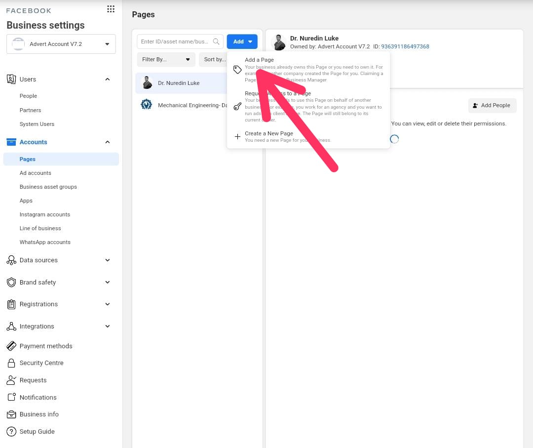The height and width of the screenshot is (448, 533).
Task: Open Payment methods settings
Action: (46, 346)
